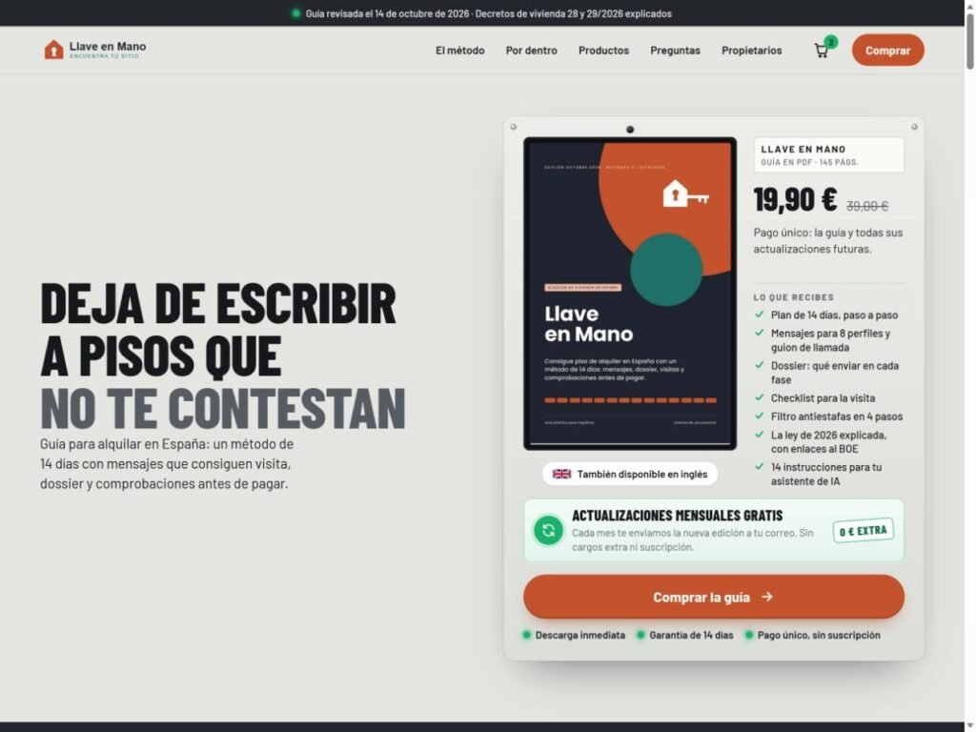Click the Comprar button in header

point(887,51)
